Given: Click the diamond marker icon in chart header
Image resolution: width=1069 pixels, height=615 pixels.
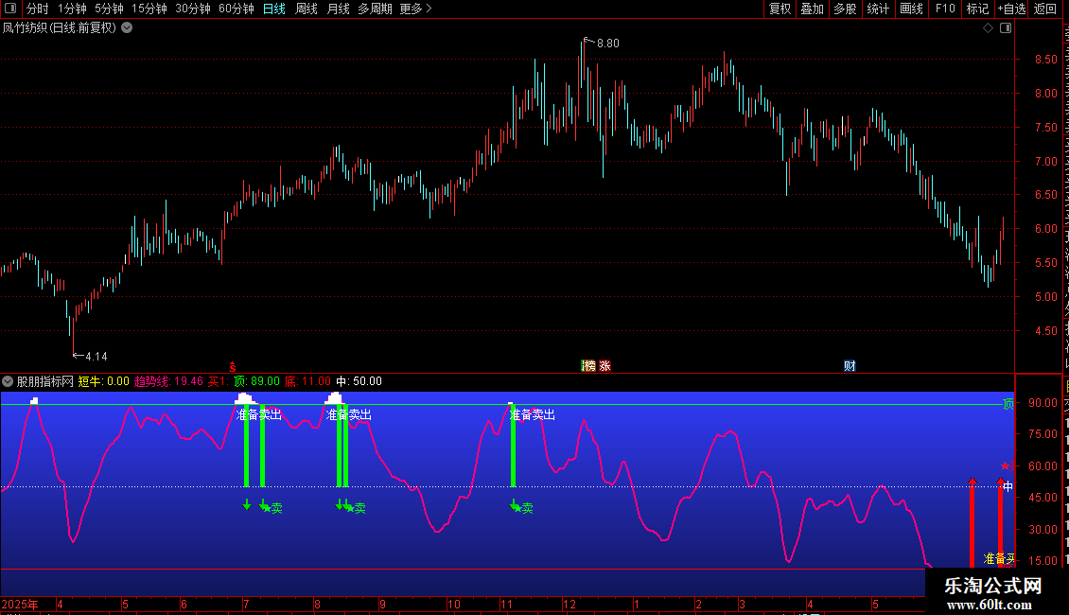Looking at the screenshot, I should 988,28.
